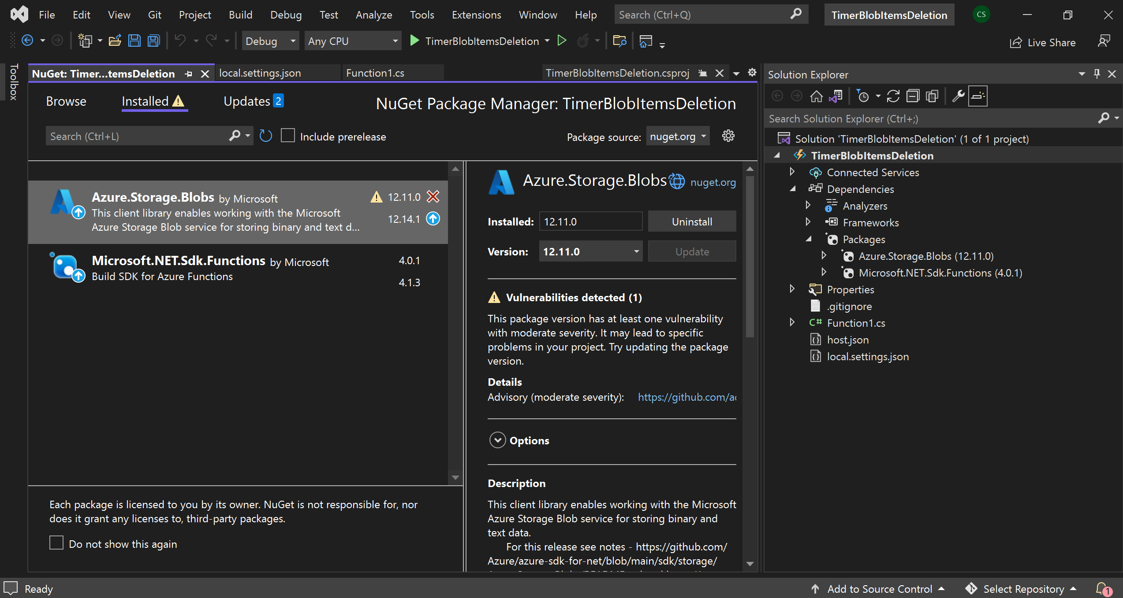Click package list scroll down arrow
The width and height of the screenshot is (1123, 598).
[x=455, y=478]
